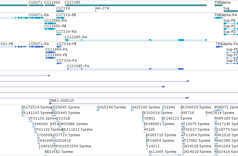Select the GH15240.5prime EST arrow glyph
Image resolution: width=238 pixels, height=156 pixels.
98,110
